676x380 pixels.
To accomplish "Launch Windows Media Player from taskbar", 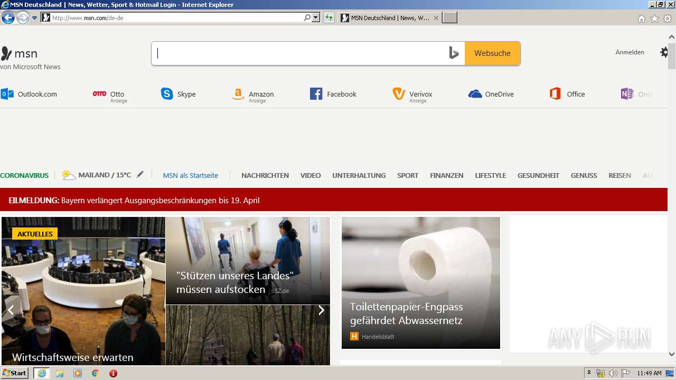I will pos(78,373).
